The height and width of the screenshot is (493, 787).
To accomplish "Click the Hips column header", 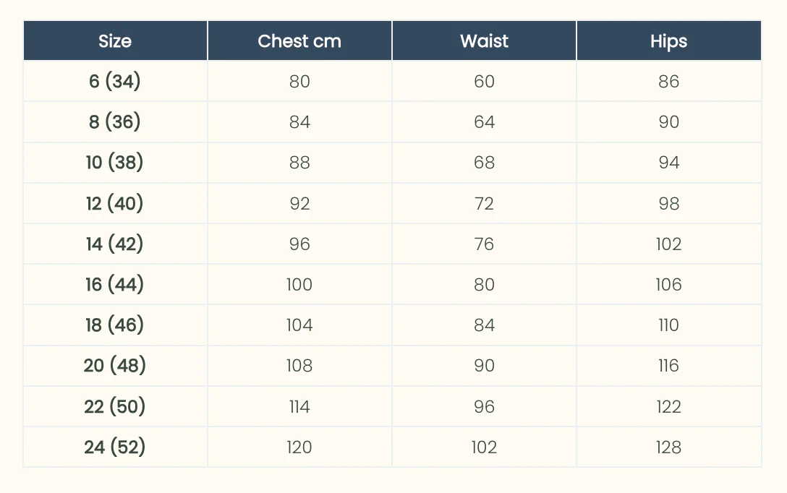I will [x=669, y=40].
